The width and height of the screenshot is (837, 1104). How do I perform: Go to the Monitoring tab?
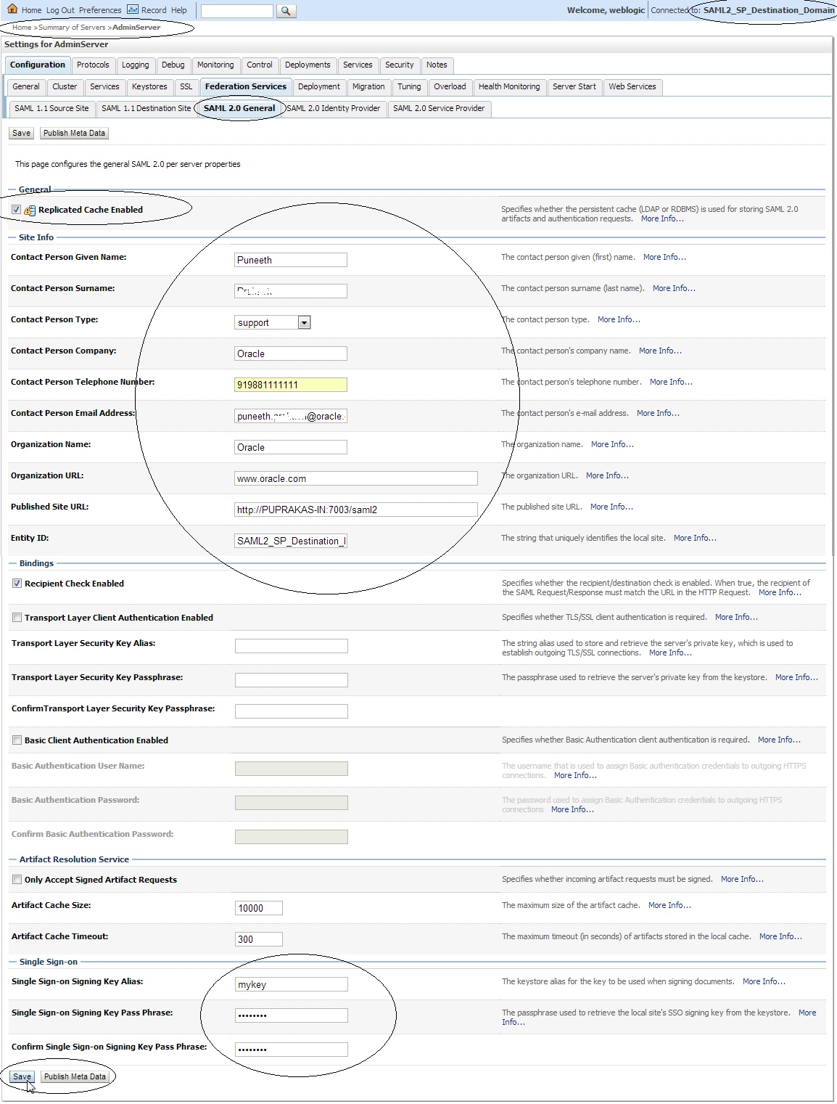coord(215,65)
